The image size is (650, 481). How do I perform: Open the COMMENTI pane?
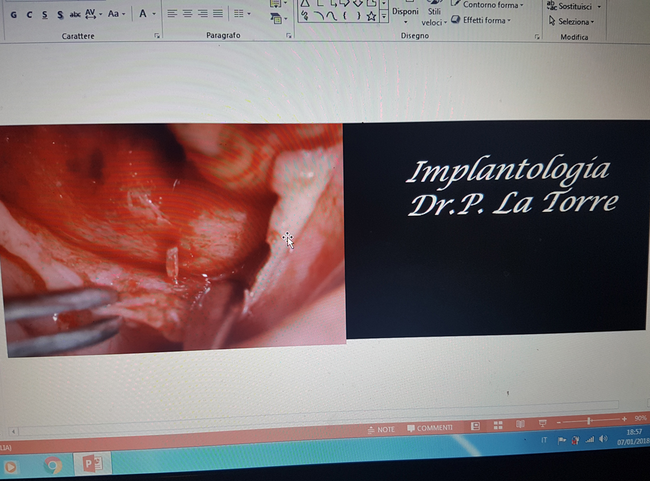[x=430, y=428]
